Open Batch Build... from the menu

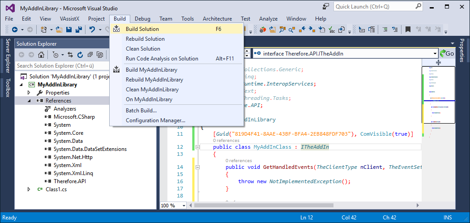pyautogui.click(x=176, y=111)
